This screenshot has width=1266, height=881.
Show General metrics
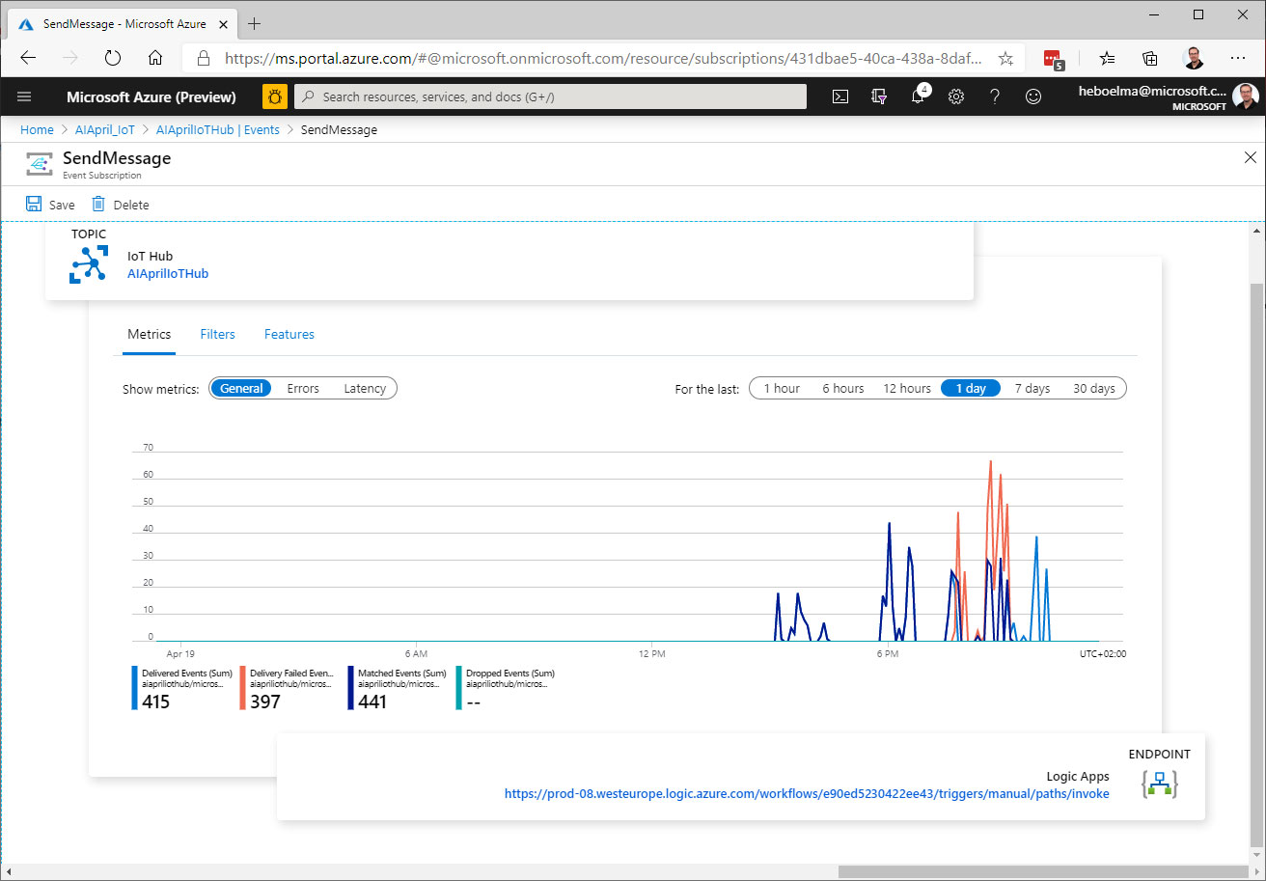click(x=241, y=388)
